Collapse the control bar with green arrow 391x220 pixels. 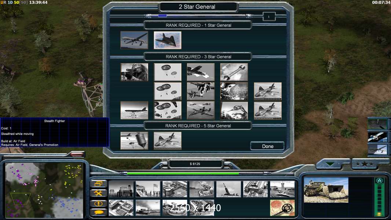pos(330,164)
